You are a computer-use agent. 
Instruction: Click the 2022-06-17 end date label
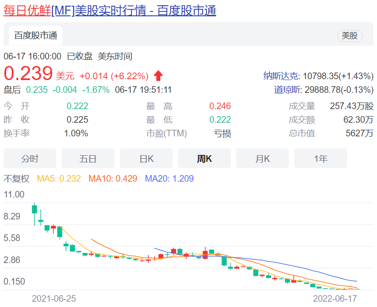tap(335, 299)
